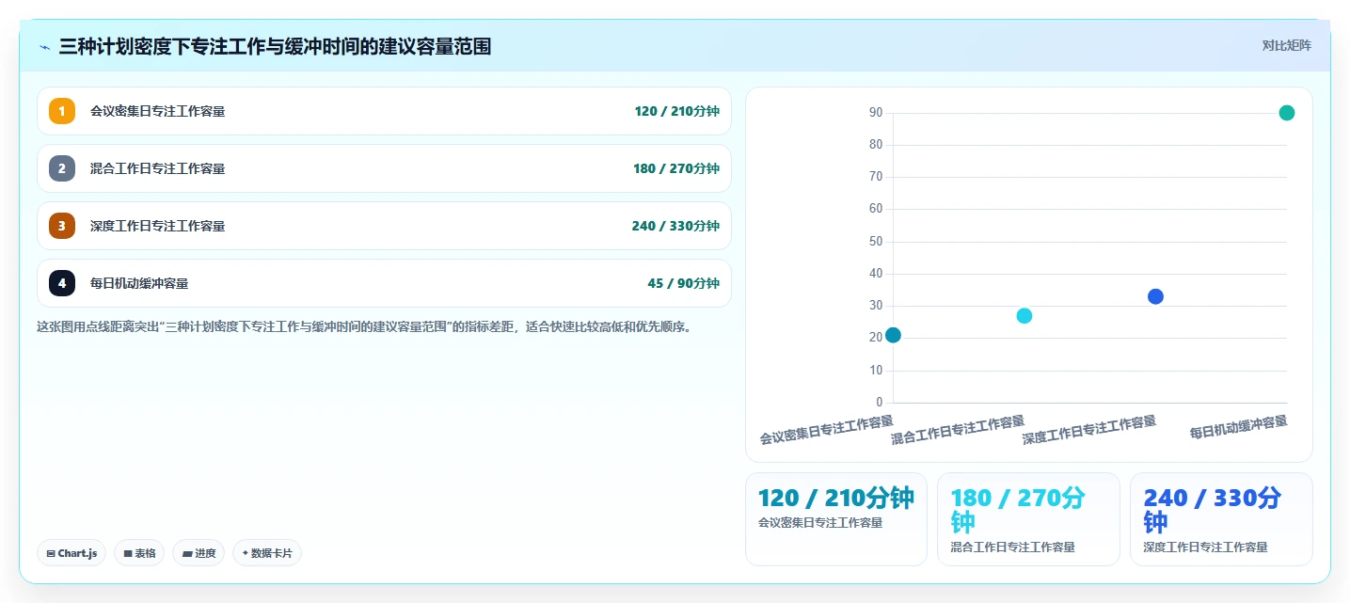Viewport: 1350px width, 603px height.
Task: Click the header icon beside the title
Action: point(45,47)
